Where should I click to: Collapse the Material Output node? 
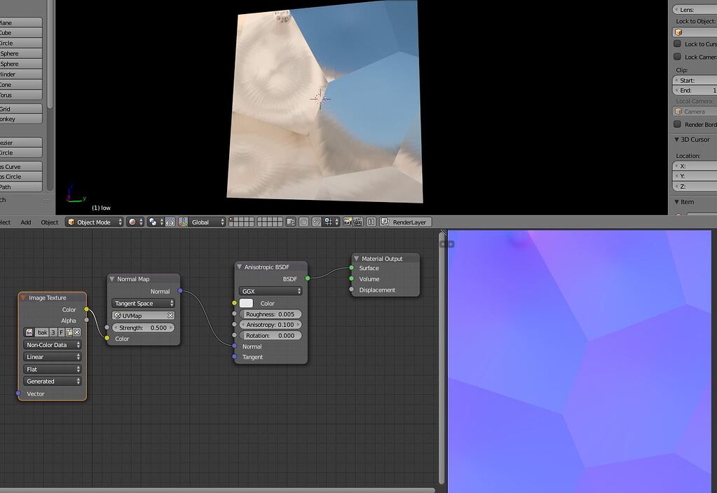coord(356,258)
